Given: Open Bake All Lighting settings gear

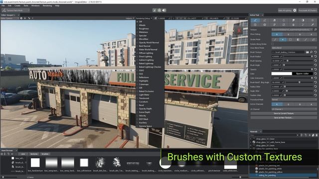Looking at the screenshot, I should point(295,10).
